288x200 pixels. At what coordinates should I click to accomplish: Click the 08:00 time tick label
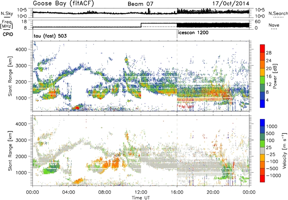(x=105, y=192)
